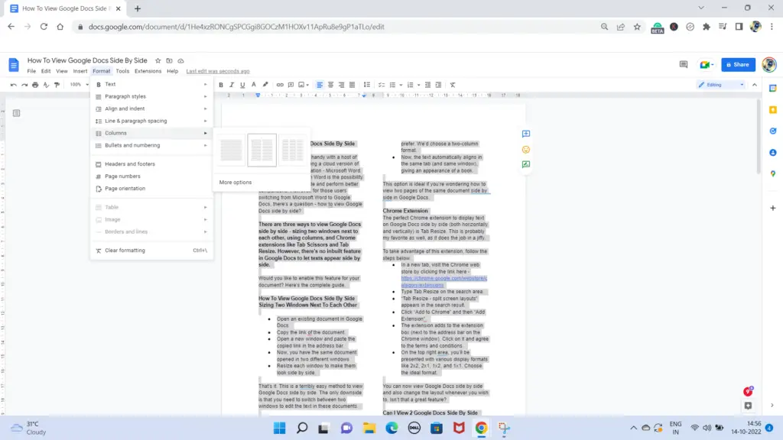Screen dimensions: 783x440
Task: Expand Align and indent submenu
Action: click(151, 108)
